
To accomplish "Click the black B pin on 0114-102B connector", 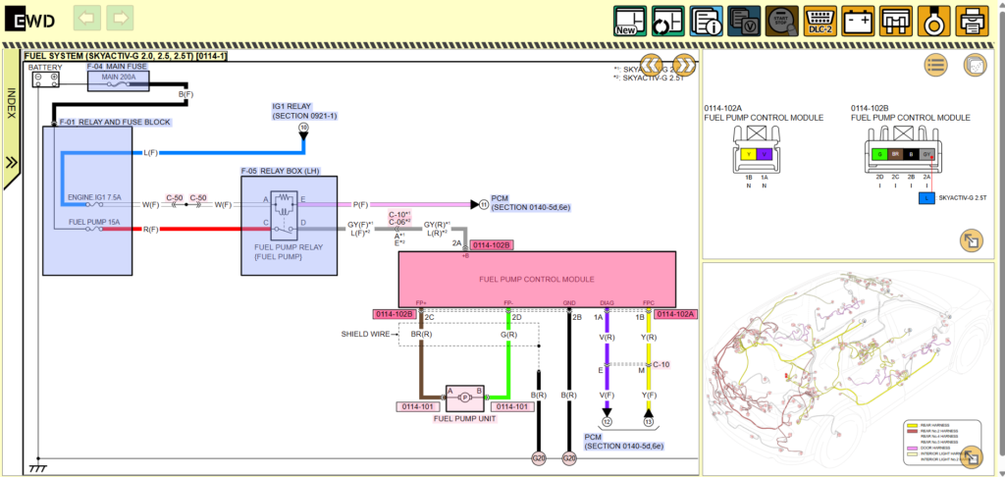I will coord(911,154).
